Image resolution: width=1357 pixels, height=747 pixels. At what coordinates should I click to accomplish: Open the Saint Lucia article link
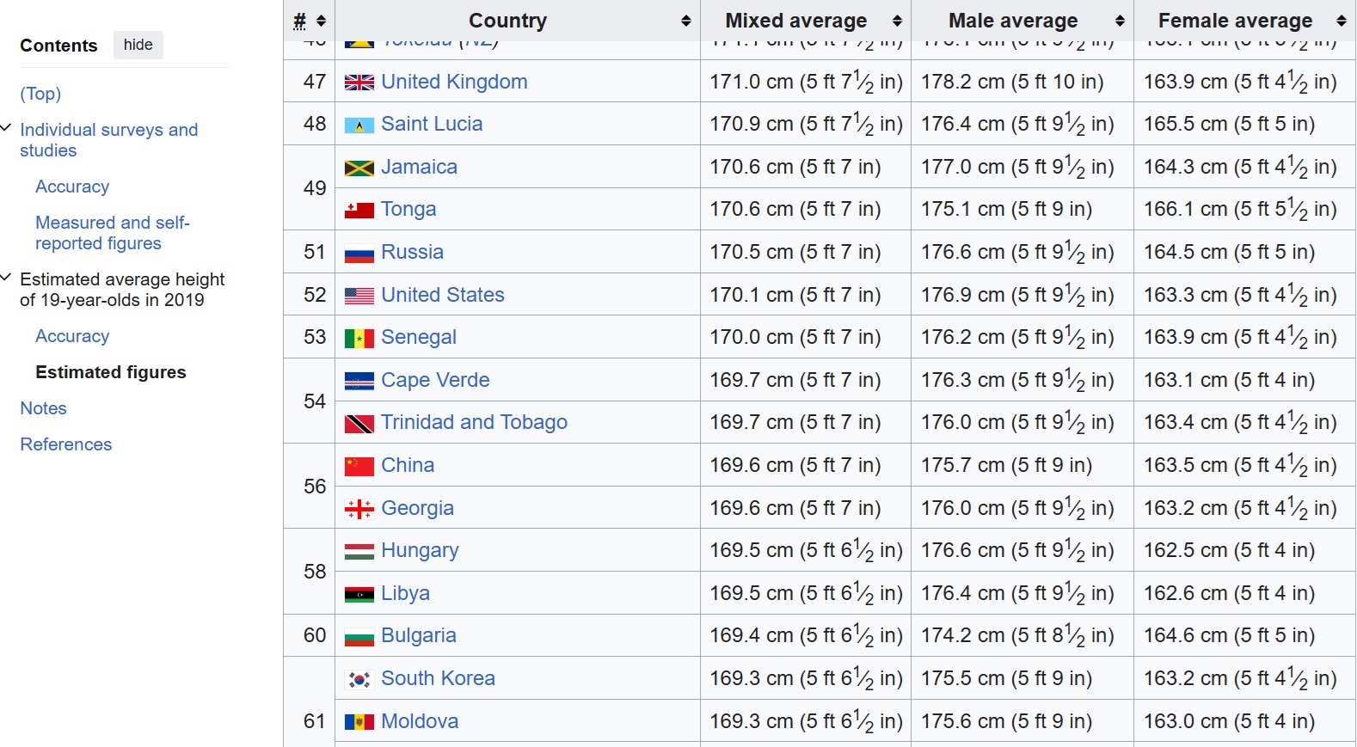coord(432,124)
